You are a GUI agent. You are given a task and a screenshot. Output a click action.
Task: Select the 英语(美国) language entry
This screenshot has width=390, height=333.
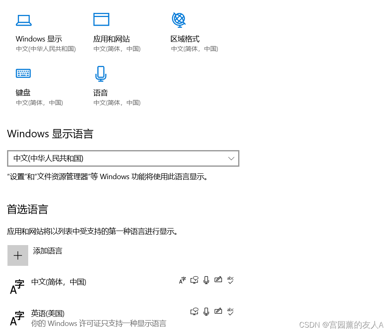point(123,318)
